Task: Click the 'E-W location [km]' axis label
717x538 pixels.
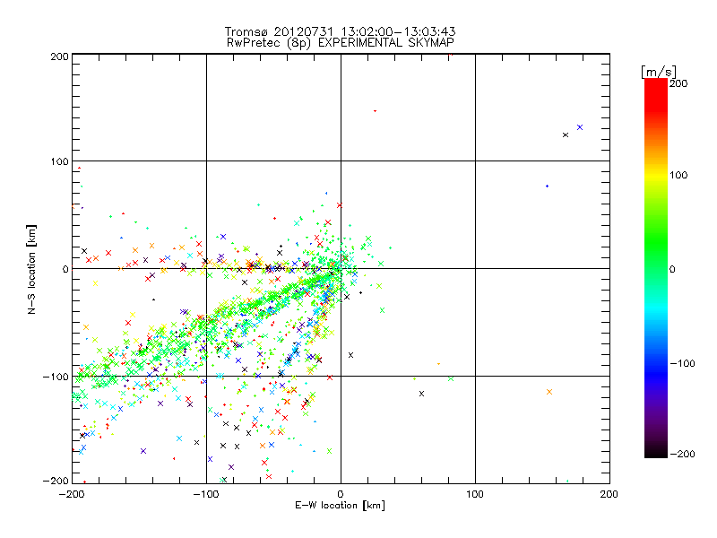Action: coord(340,506)
